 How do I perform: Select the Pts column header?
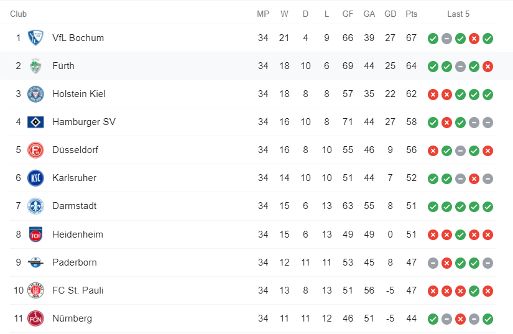(x=411, y=14)
